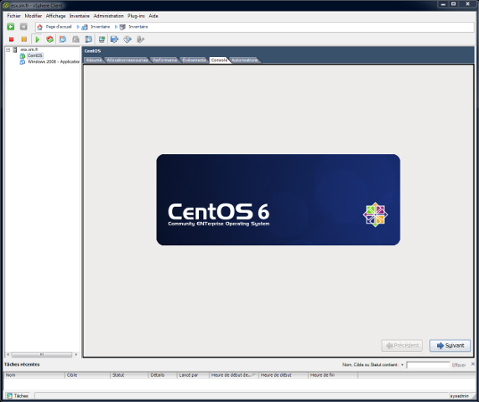
Task: Sort tasks by 'Lancé par' column header
Action: pos(193,375)
